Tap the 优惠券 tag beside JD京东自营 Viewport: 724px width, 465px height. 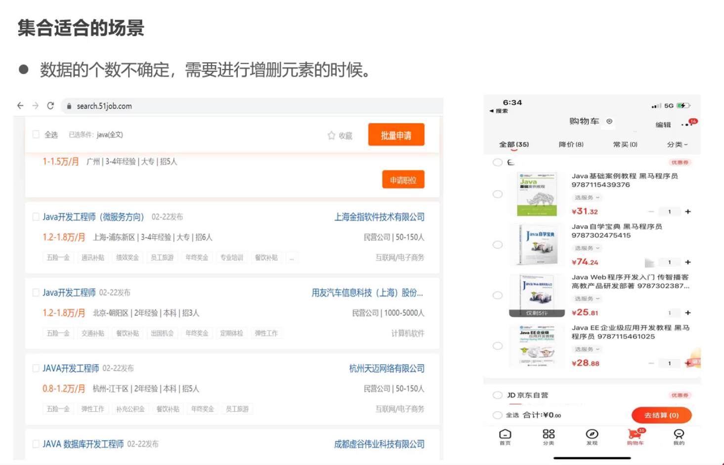point(680,395)
